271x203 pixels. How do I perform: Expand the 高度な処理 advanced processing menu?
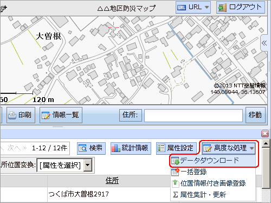tap(229, 148)
